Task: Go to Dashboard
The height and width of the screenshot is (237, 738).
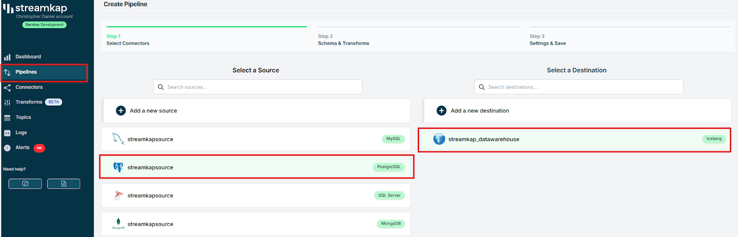Action: 28,57
